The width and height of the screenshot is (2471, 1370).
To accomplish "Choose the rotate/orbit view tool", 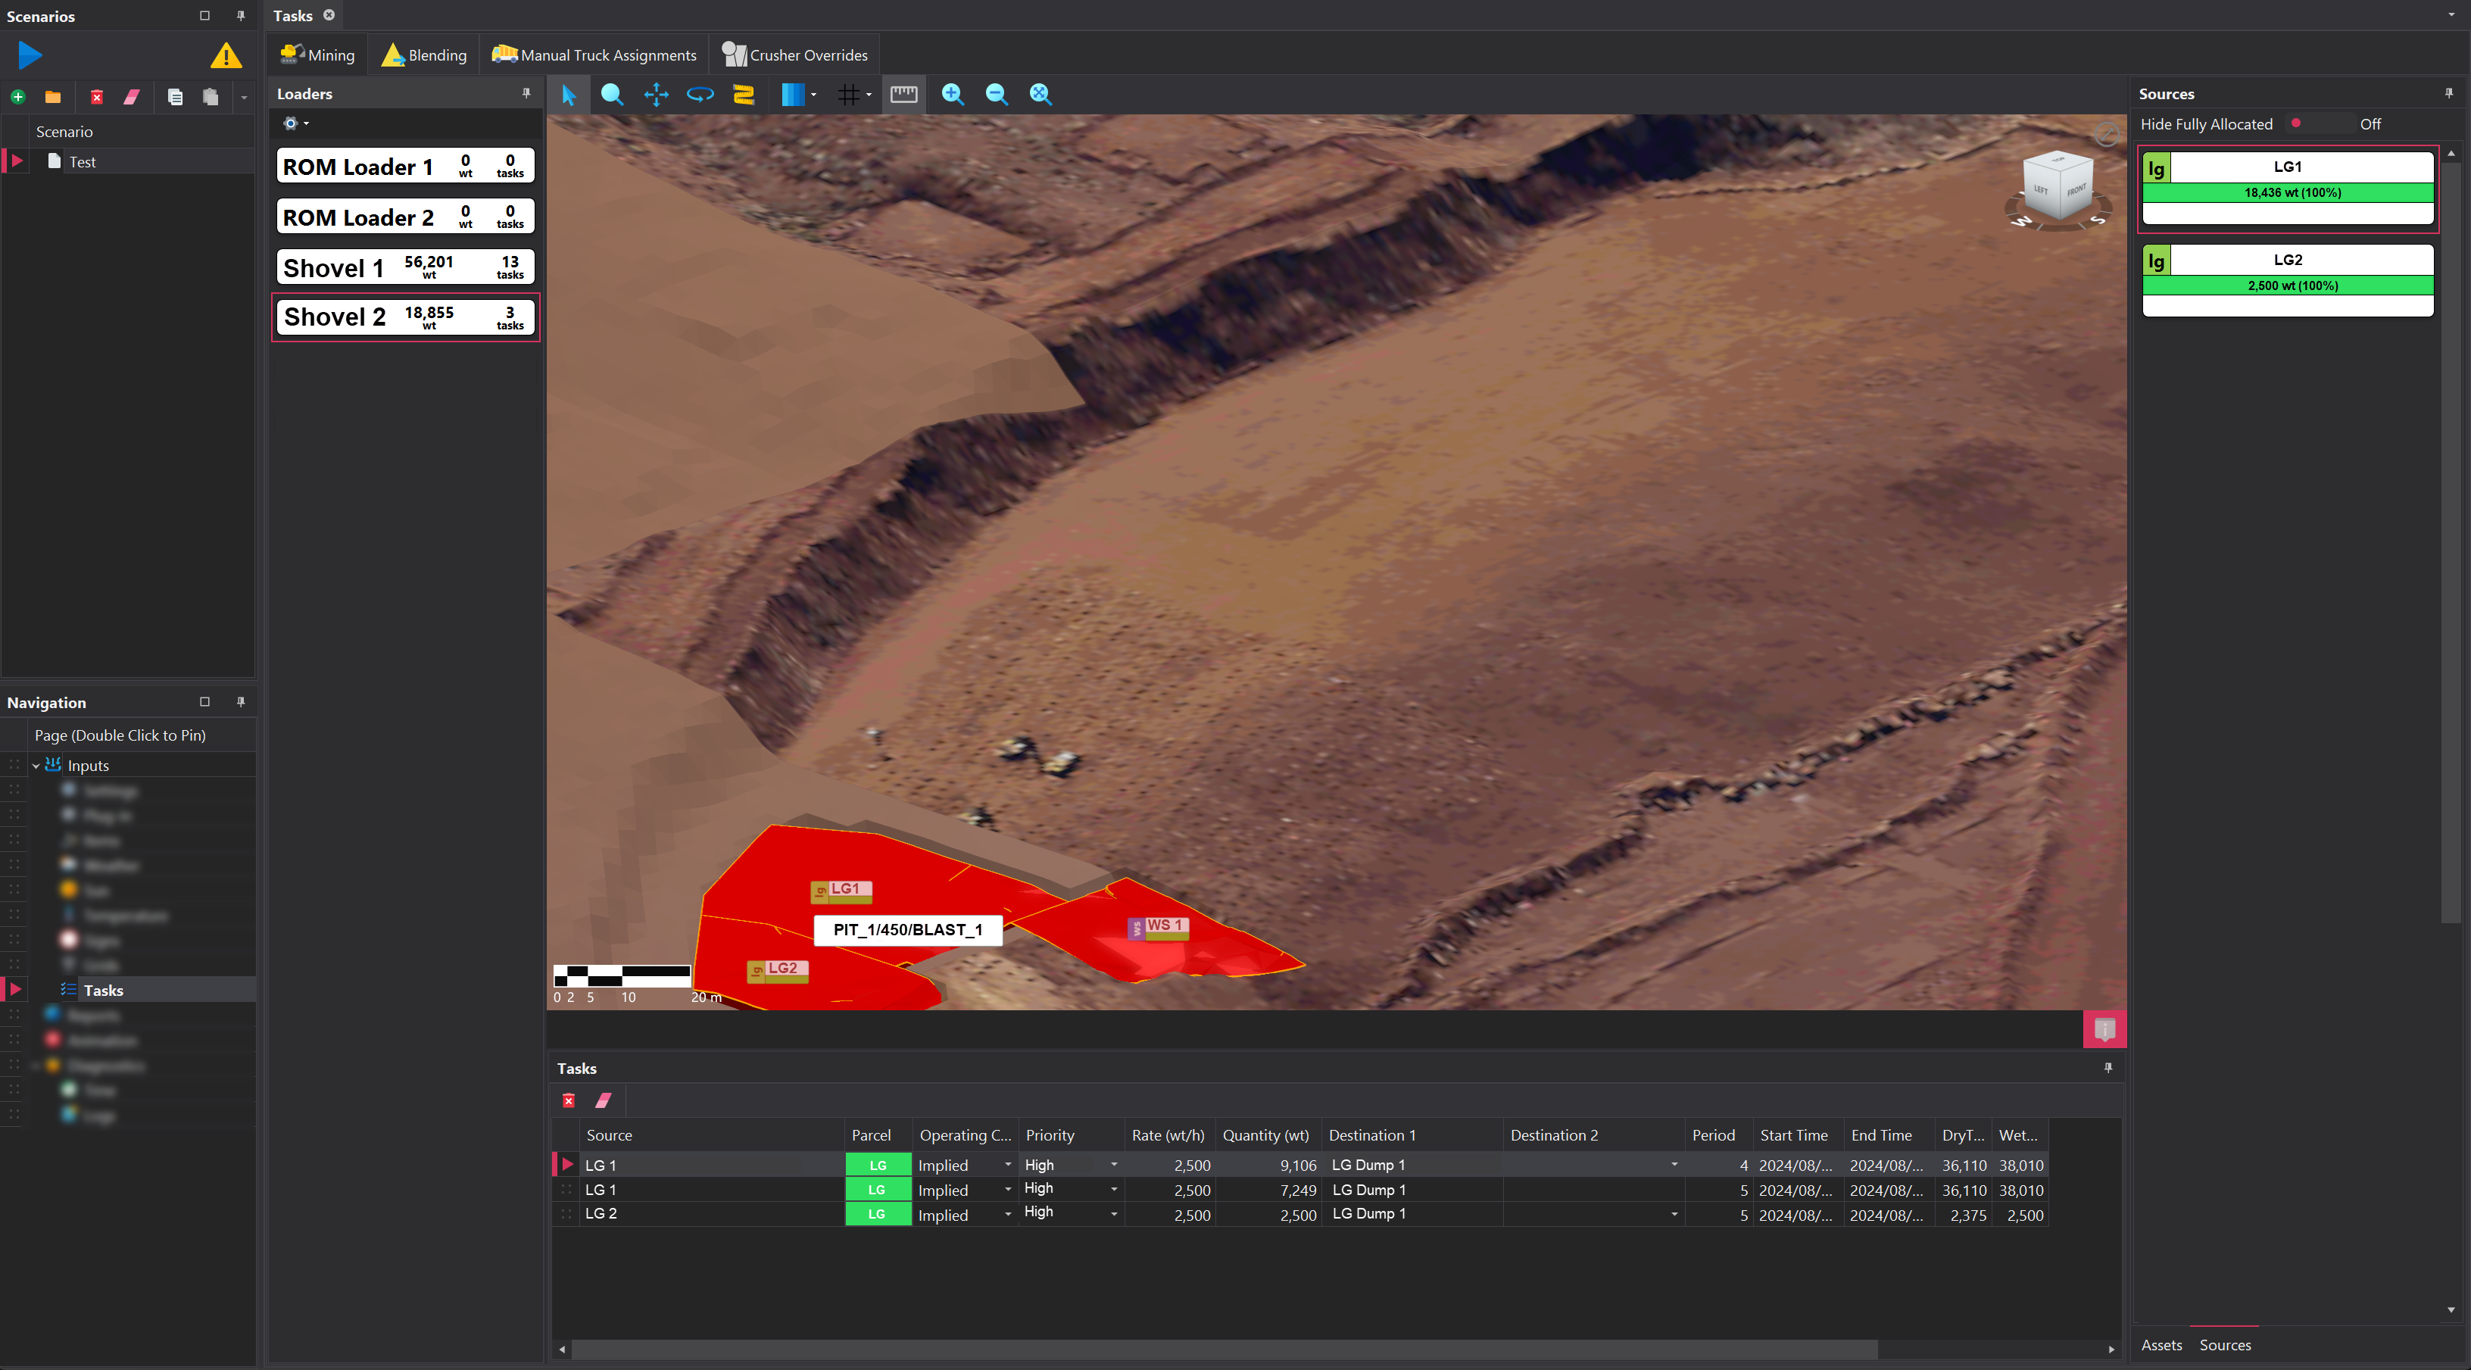I will [700, 94].
